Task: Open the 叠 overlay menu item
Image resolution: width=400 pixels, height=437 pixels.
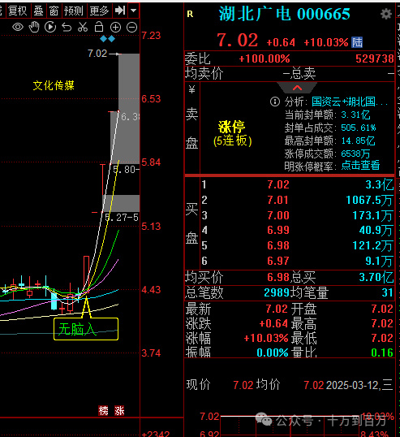Action: 38,11
